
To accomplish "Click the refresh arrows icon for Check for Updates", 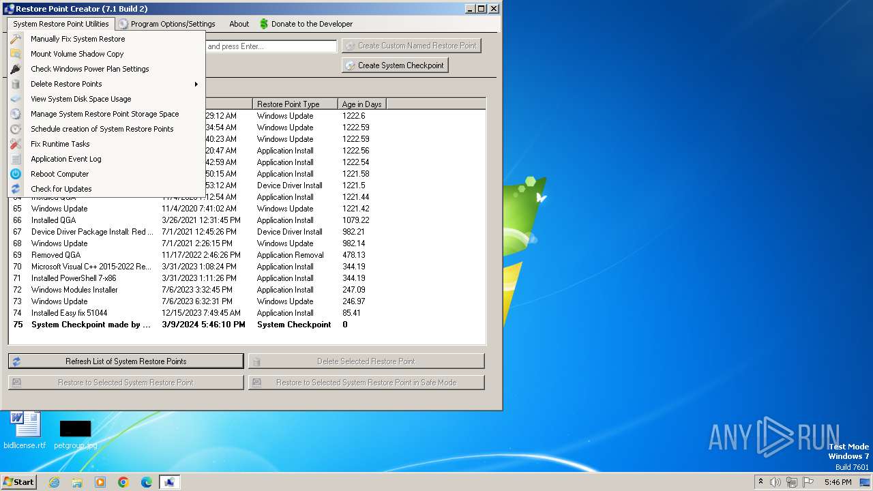I will [x=16, y=189].
